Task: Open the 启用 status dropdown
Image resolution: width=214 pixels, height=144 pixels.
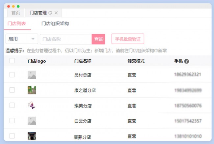Action: (22, 39)
